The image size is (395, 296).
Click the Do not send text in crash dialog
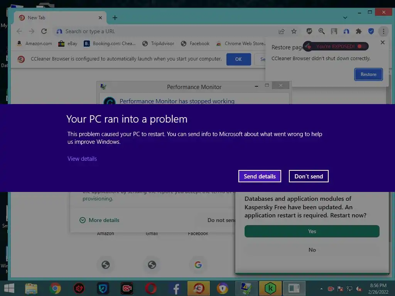coord(222,220)
